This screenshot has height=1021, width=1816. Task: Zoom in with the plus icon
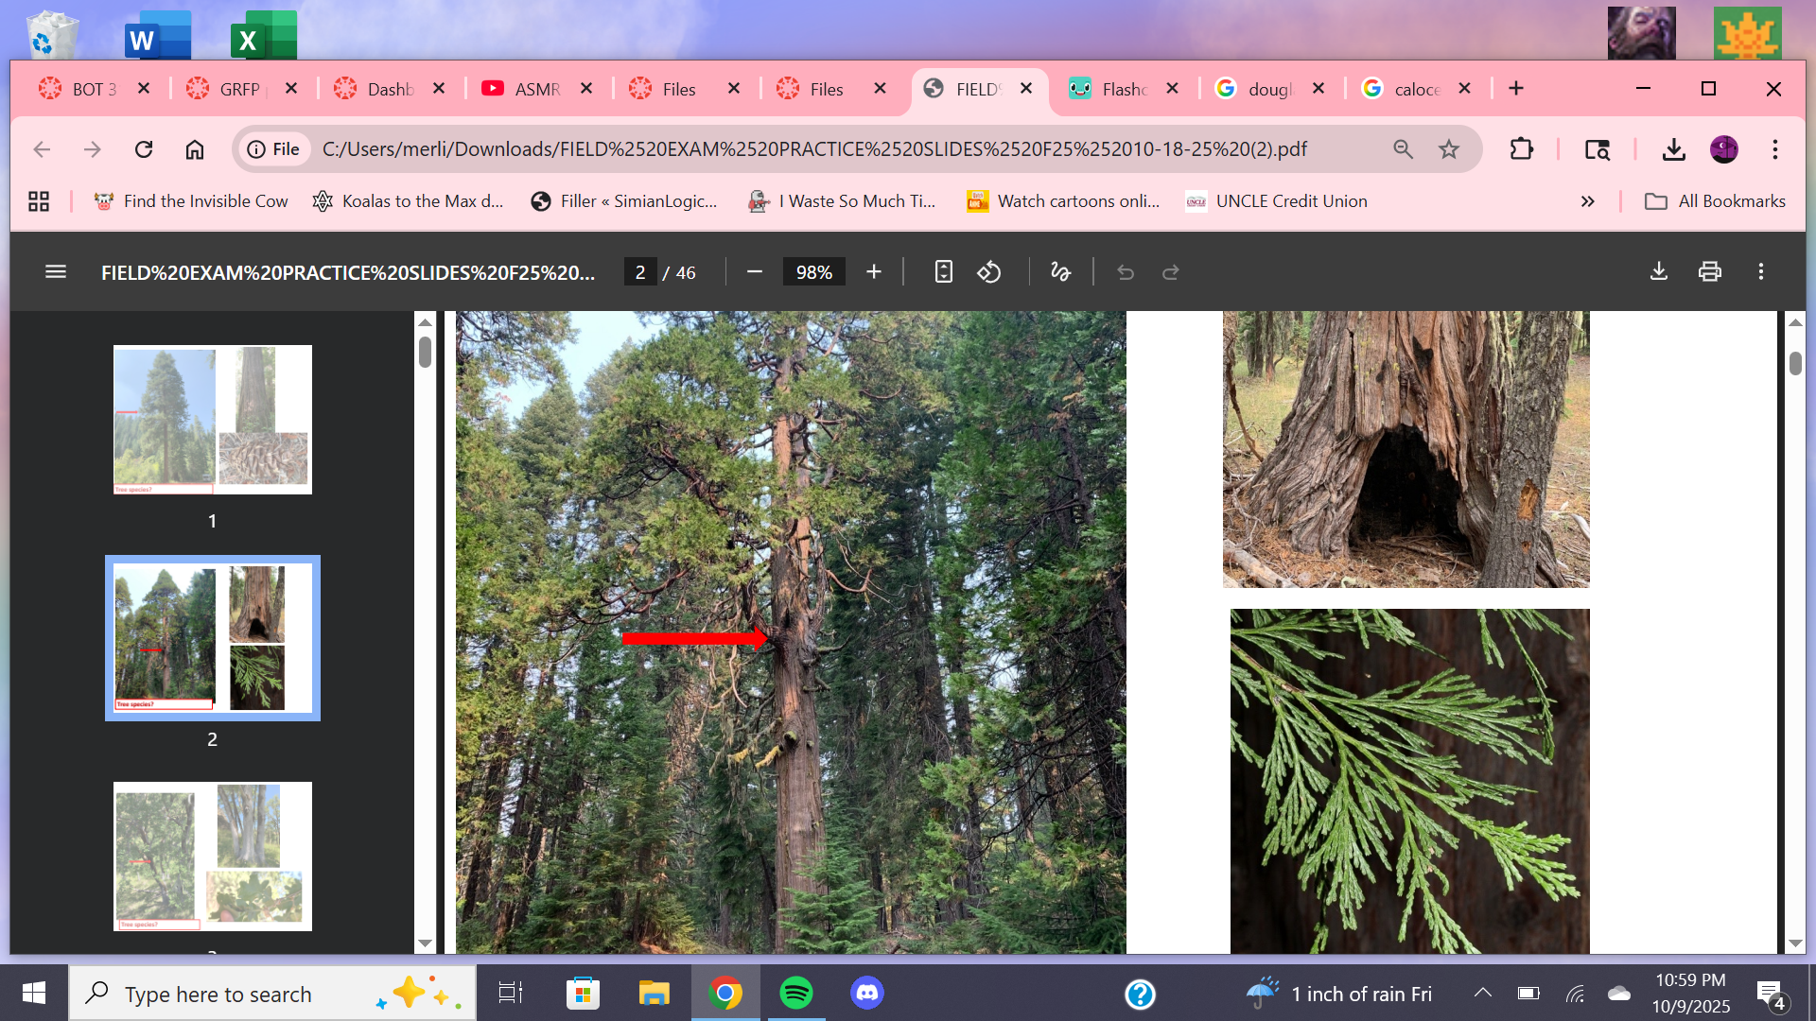(x=874, y=272)
